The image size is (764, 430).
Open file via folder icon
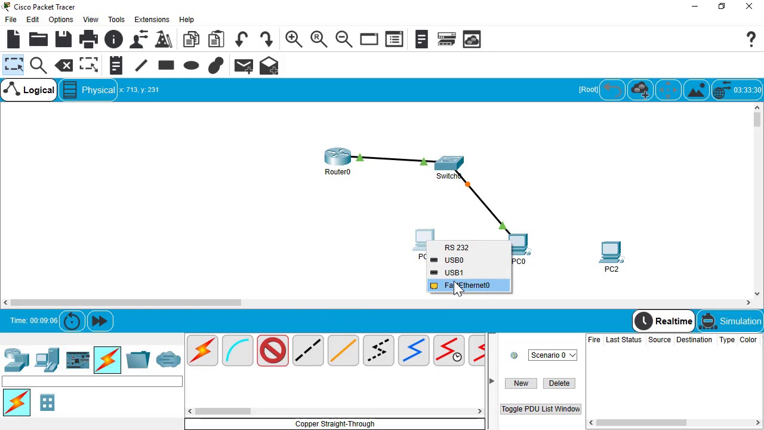coord(38,39)
